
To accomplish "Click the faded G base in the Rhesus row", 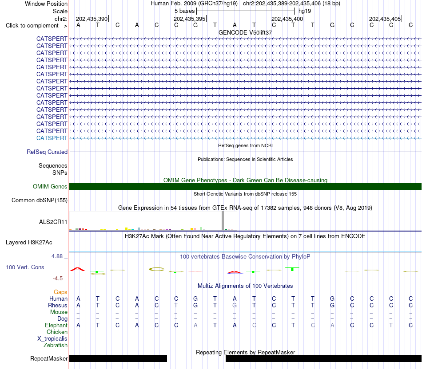I will pos(235,306).
